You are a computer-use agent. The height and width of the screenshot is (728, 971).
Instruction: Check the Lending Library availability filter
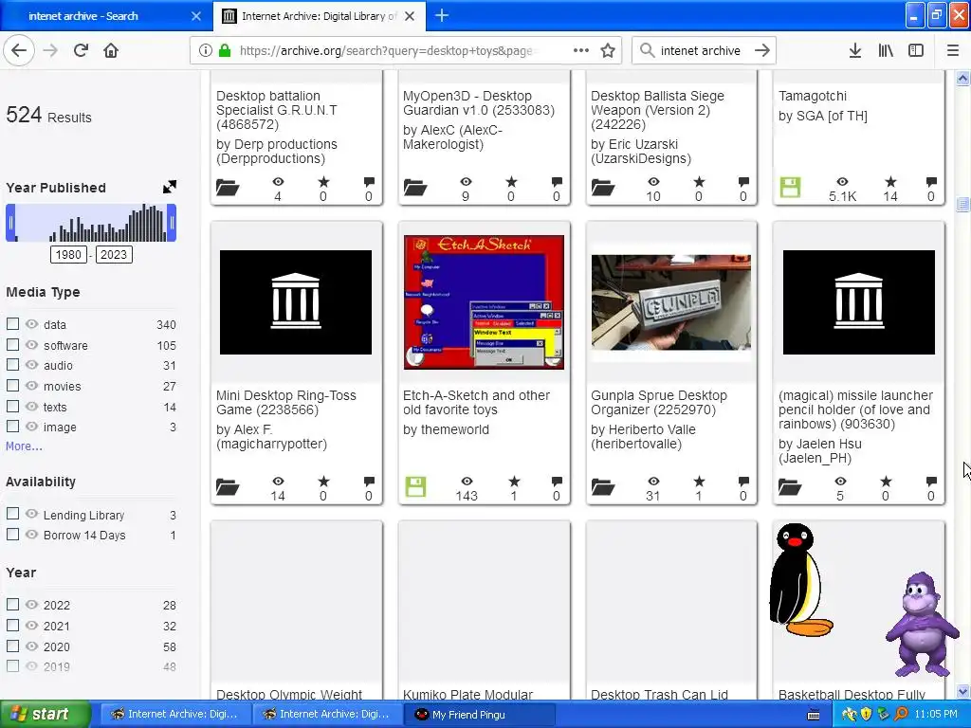[x=12, y=514]
